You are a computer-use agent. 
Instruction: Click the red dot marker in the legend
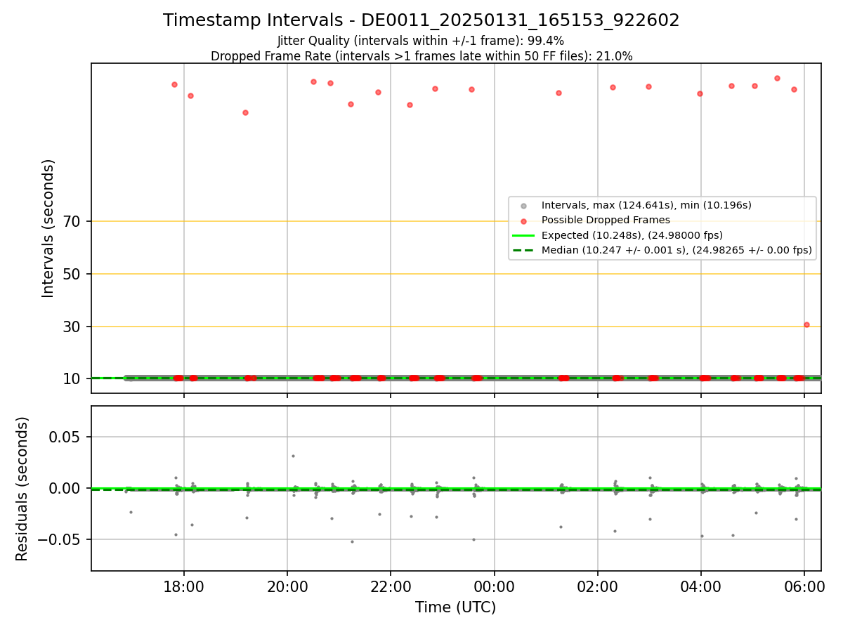point(523,220)
